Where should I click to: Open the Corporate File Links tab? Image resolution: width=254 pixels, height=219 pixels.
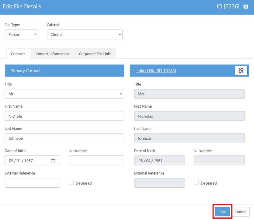click(95, 54)
